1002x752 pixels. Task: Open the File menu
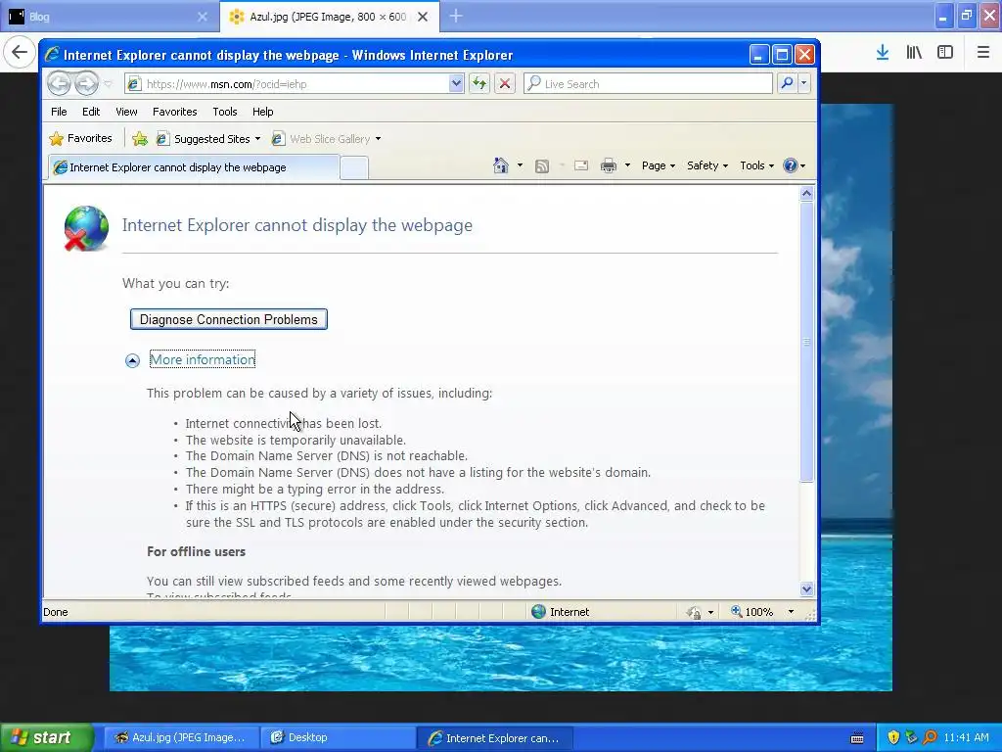pos(59,112)
